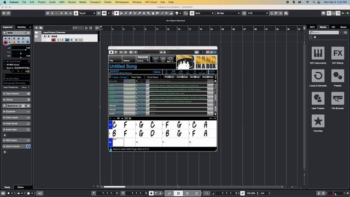This screenshot has height=197, width=350.
Task: Select the Object Selection arrow tool
Action: coord(116,13)
